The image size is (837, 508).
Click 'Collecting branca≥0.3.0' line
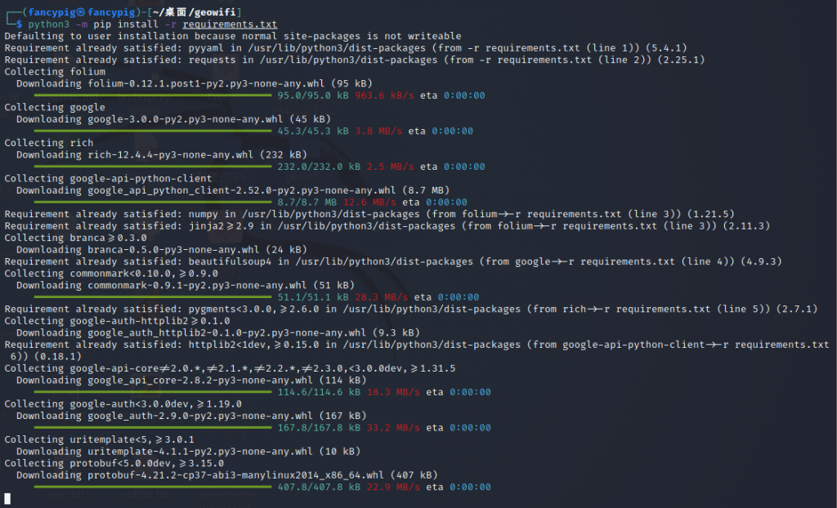(x=76, y=238)
